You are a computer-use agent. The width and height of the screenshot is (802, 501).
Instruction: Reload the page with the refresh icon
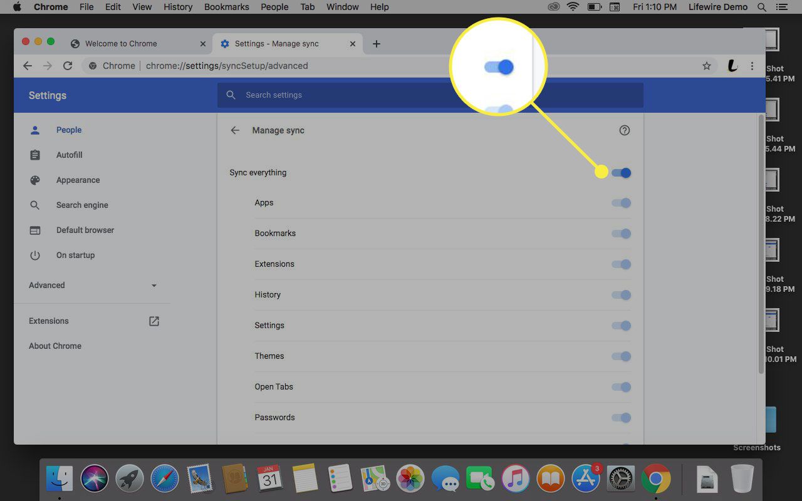(x=68, y=66)
